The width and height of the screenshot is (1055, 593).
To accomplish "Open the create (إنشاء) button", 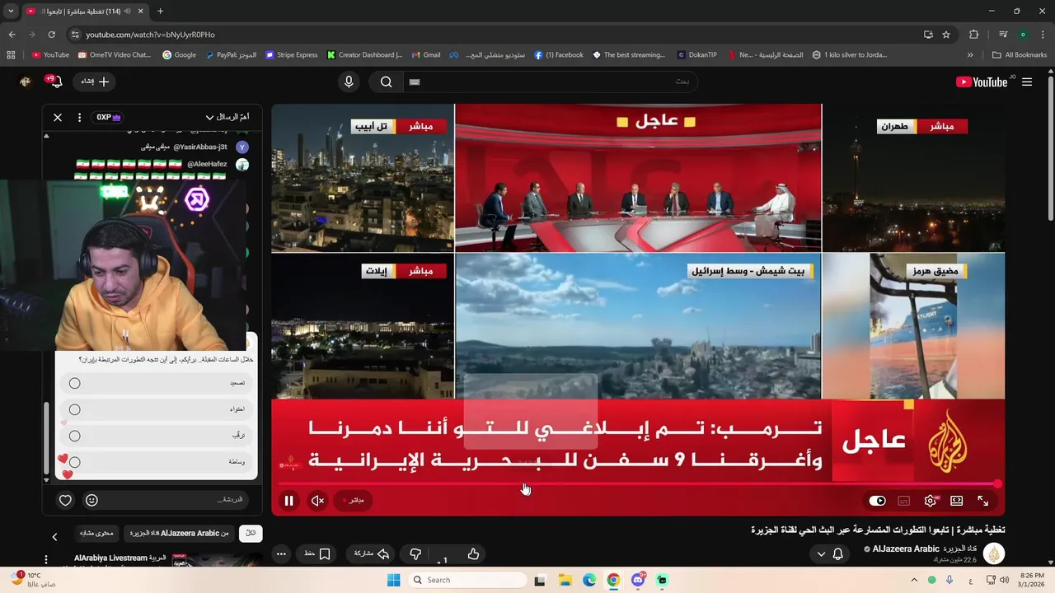I will [x=95, y=82].
